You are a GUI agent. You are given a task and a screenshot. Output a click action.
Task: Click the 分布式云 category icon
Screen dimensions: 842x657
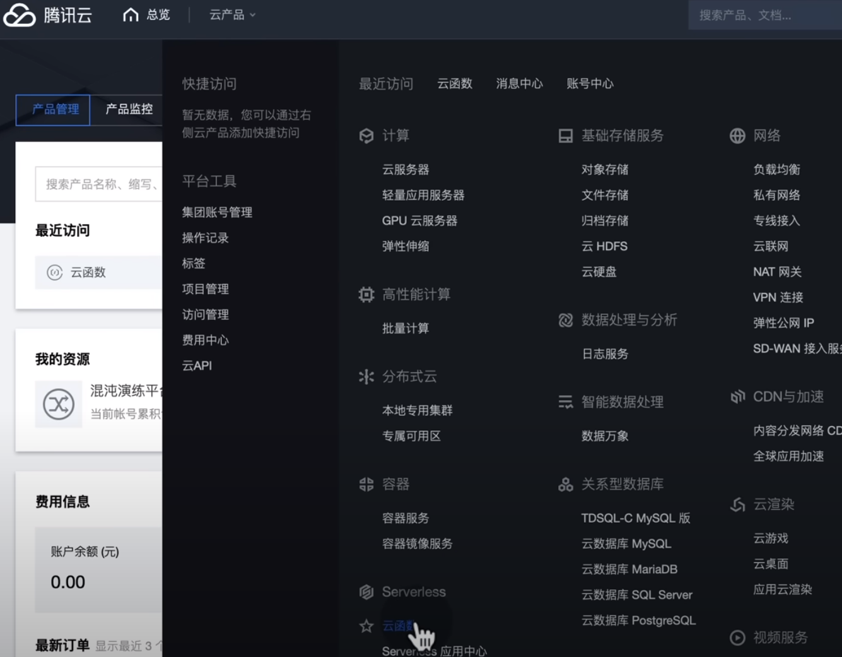[x=366, y=377]
